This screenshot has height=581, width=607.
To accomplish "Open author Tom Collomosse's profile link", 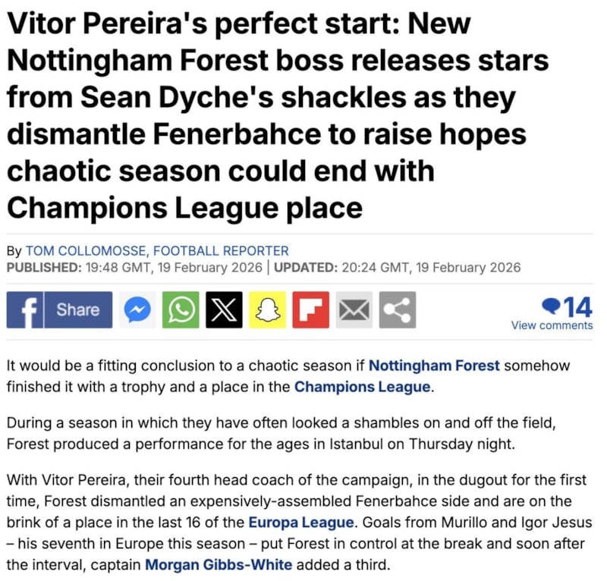I will click(157, 250).
